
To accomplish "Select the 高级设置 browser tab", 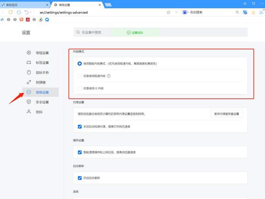I will (78, 5).
